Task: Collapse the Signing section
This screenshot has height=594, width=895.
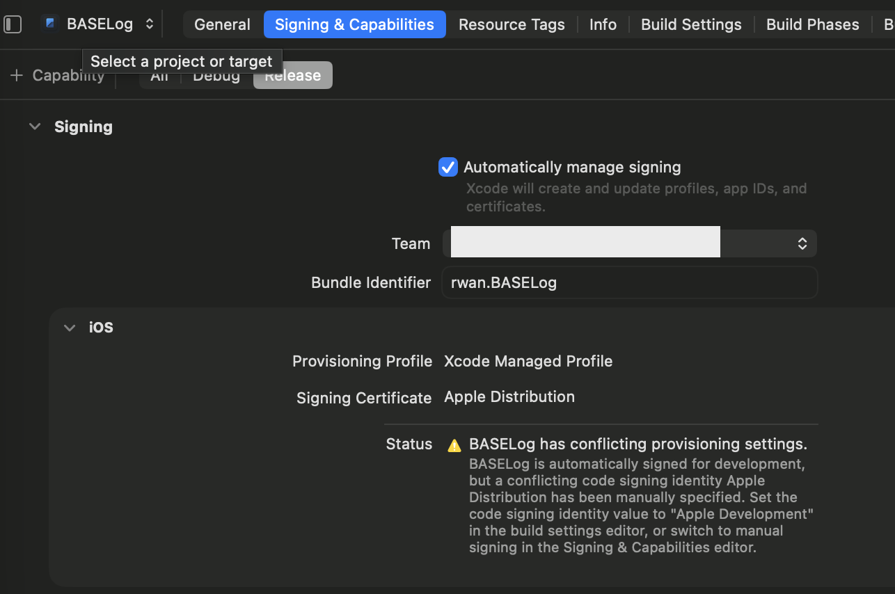Action: click(x=35, y=127)
